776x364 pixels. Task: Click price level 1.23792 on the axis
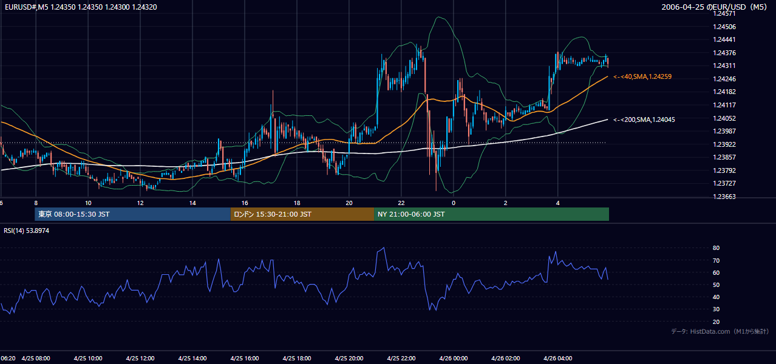[x=724, y=170]
